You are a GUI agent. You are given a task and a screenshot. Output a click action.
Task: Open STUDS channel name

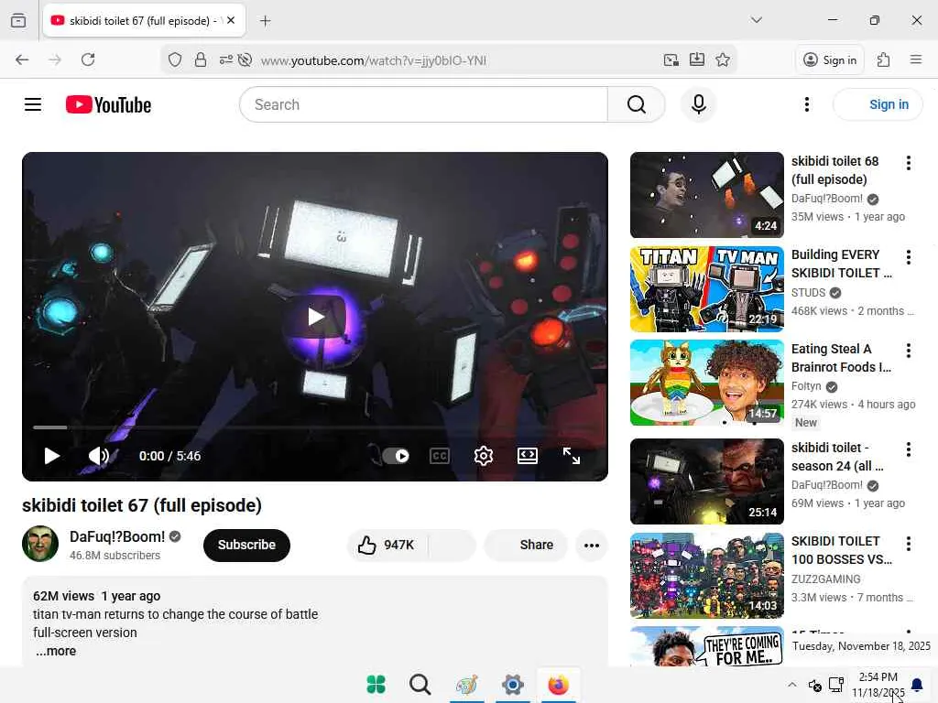[x=808, y=292]
